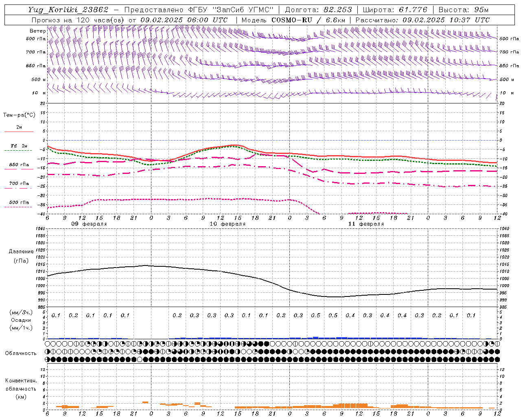Click the 850 гПа legend entry in the temperature panel
Image resolution: width=521 pixels, height=417 pixels.
click(x=19, y=165)
